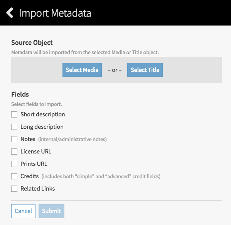Click the Import Metadata header title
This screenshot has height=225, width=231.
(x=55, y=13)
